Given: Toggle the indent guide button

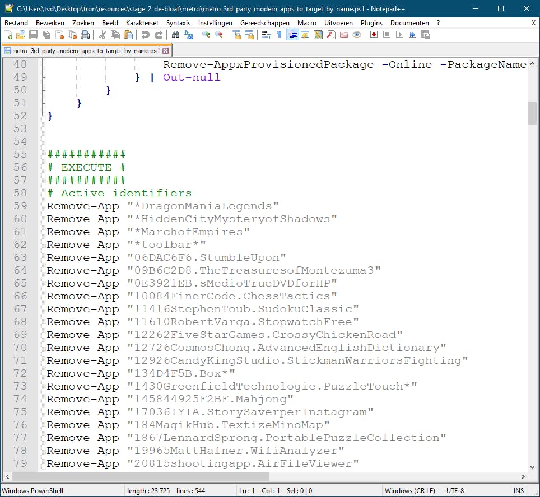Looking at the screenshot, I should click(x=292, y=35).
